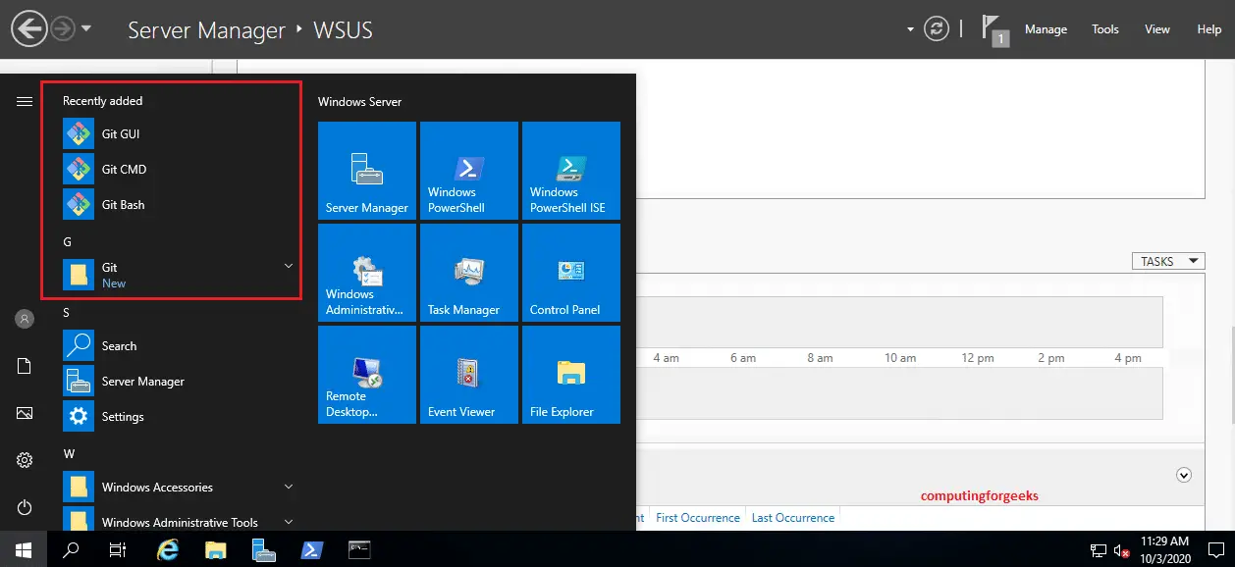This screenshot has height=567, width=1235.
Task: Open the Event Viewer tile
Action: (x=468, y=375)
